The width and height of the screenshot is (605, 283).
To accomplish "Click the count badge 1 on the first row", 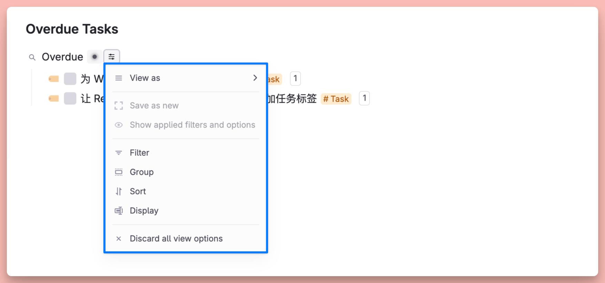I will coord(295,79).
